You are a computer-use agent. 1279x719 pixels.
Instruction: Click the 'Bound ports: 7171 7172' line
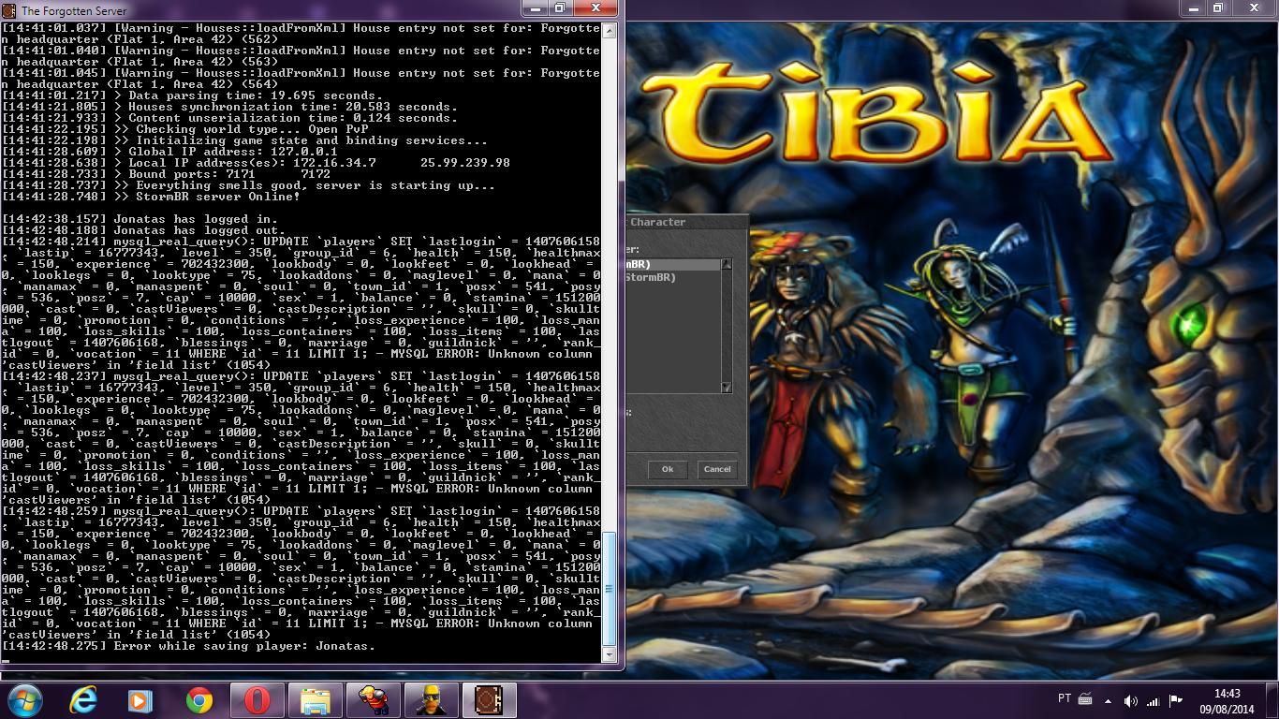coord(166,174)
